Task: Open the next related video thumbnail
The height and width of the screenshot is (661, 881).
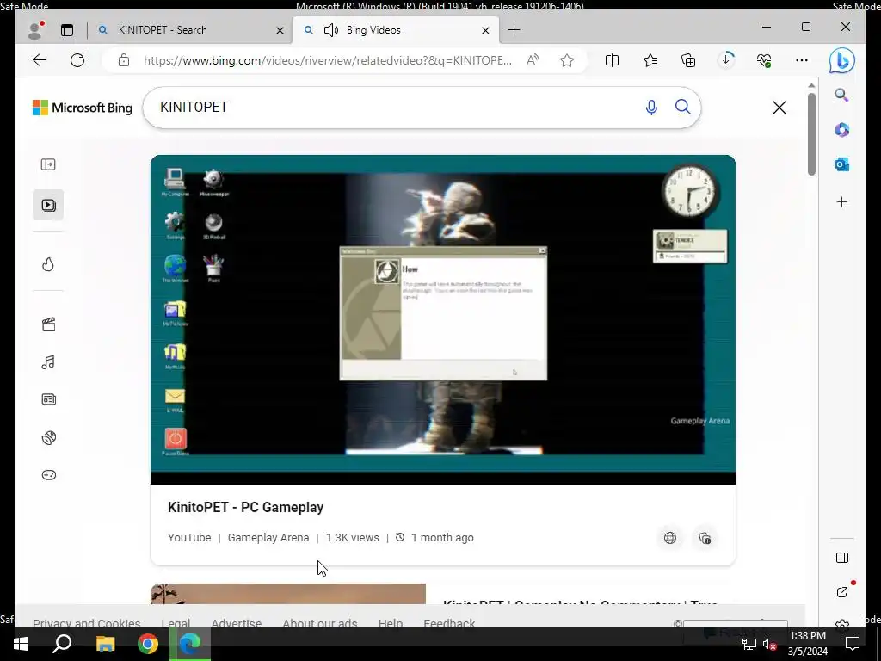Action: pos(287,594)
